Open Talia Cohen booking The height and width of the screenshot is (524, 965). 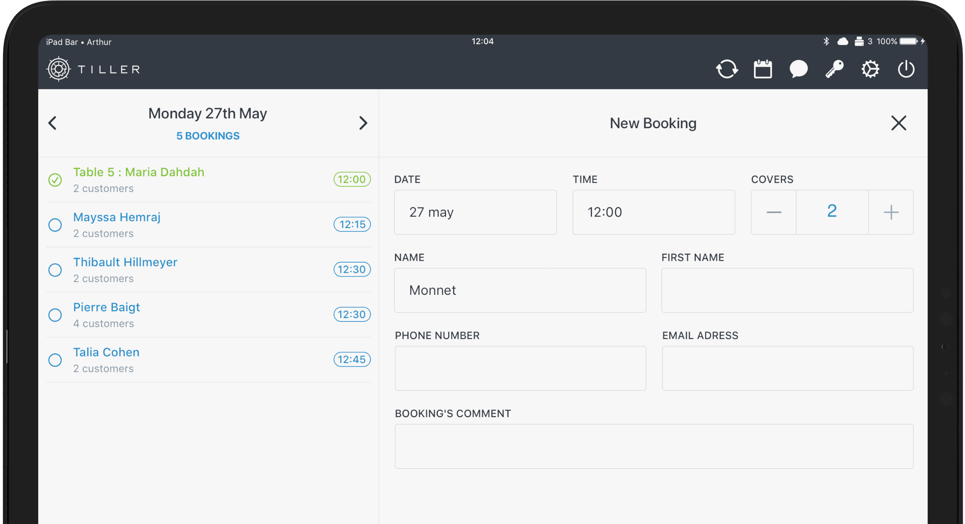point(208,360)
